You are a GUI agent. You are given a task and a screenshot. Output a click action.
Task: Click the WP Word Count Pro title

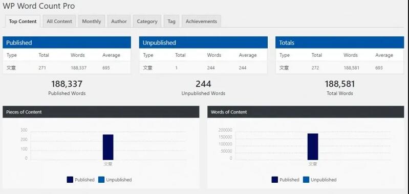[38, 6]
